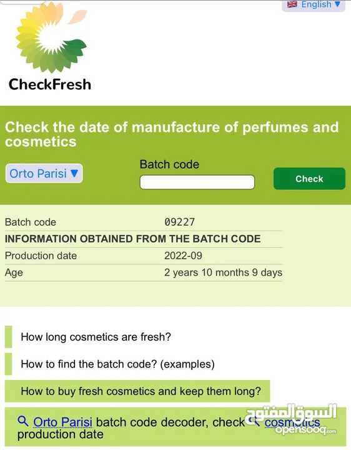Click the CheckFresh wordmark text
Image resolution: width=351 pixels, height=450 pixels.
50,84
